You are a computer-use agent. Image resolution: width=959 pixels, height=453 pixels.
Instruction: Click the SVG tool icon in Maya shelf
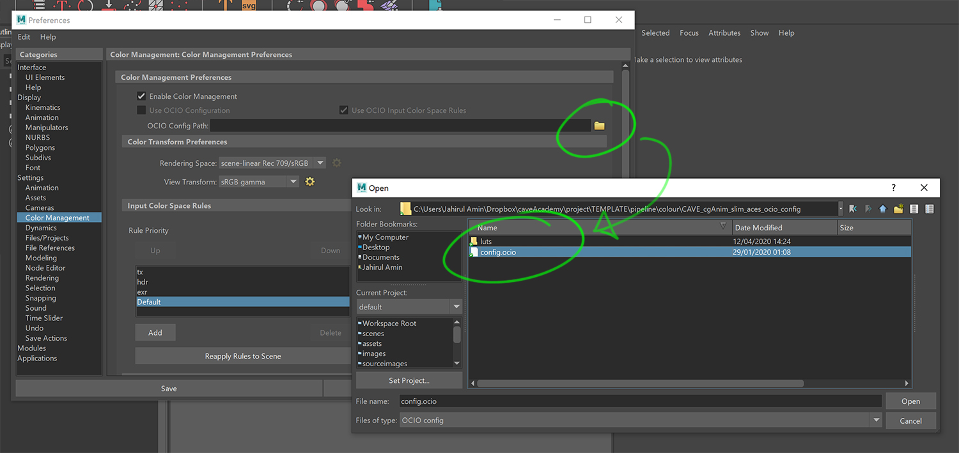(x=249, y=5)
